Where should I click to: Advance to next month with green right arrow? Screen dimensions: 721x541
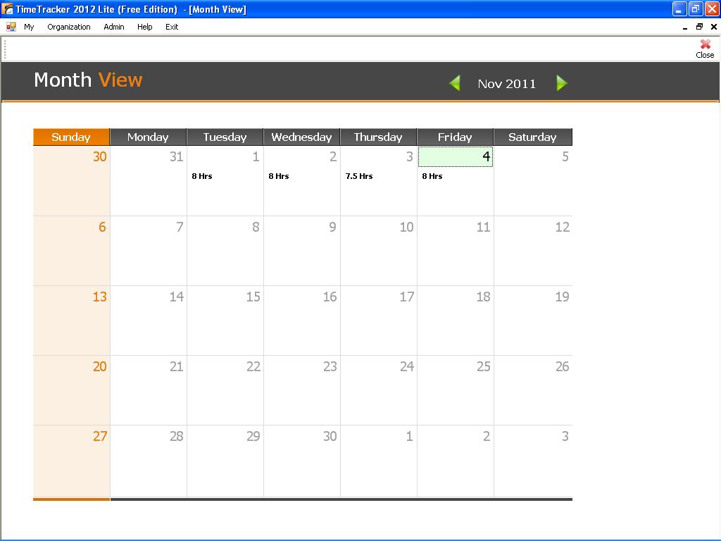pyautogui.click(x=561, y=83)
